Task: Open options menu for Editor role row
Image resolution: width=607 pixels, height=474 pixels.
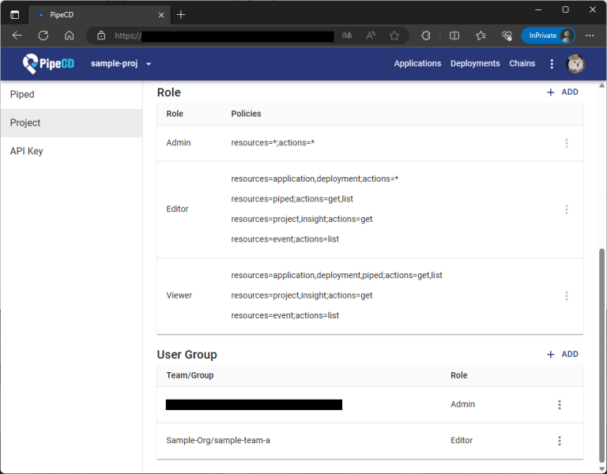Action: click(566, 209)
